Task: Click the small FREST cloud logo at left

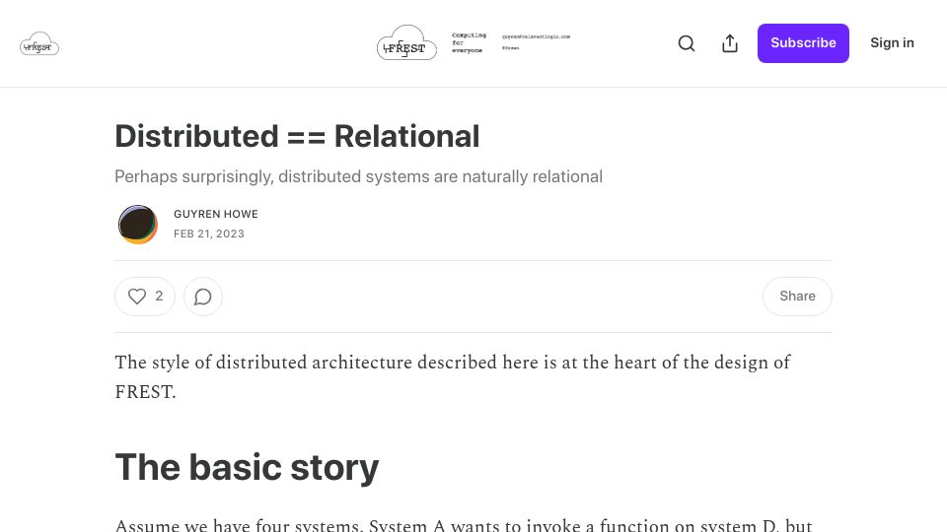Action: tap(39, 44)
